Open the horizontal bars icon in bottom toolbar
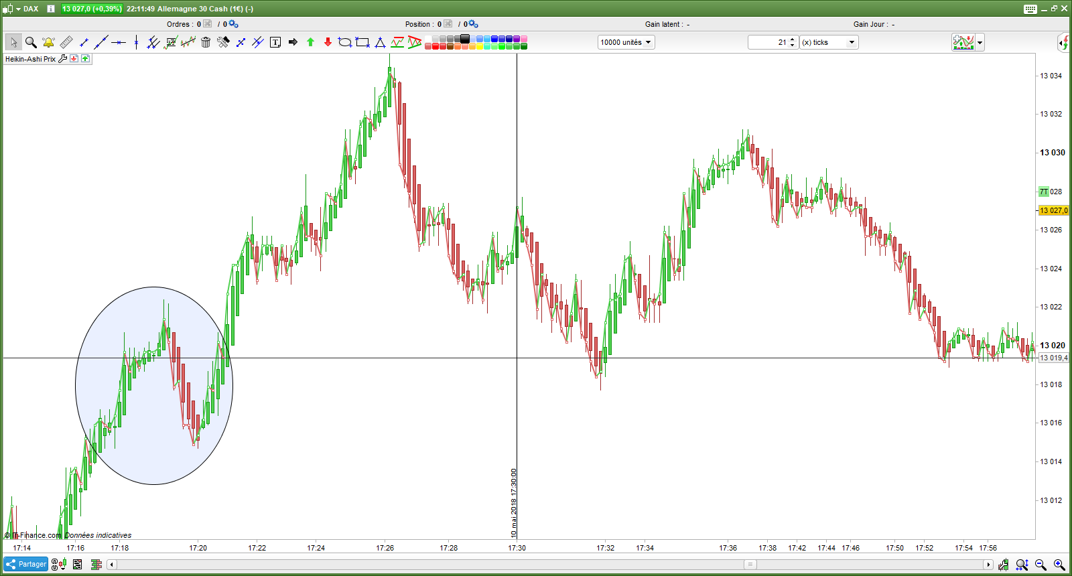The image size is (1072, 576). pyautogui.click(x=96, y=565)
